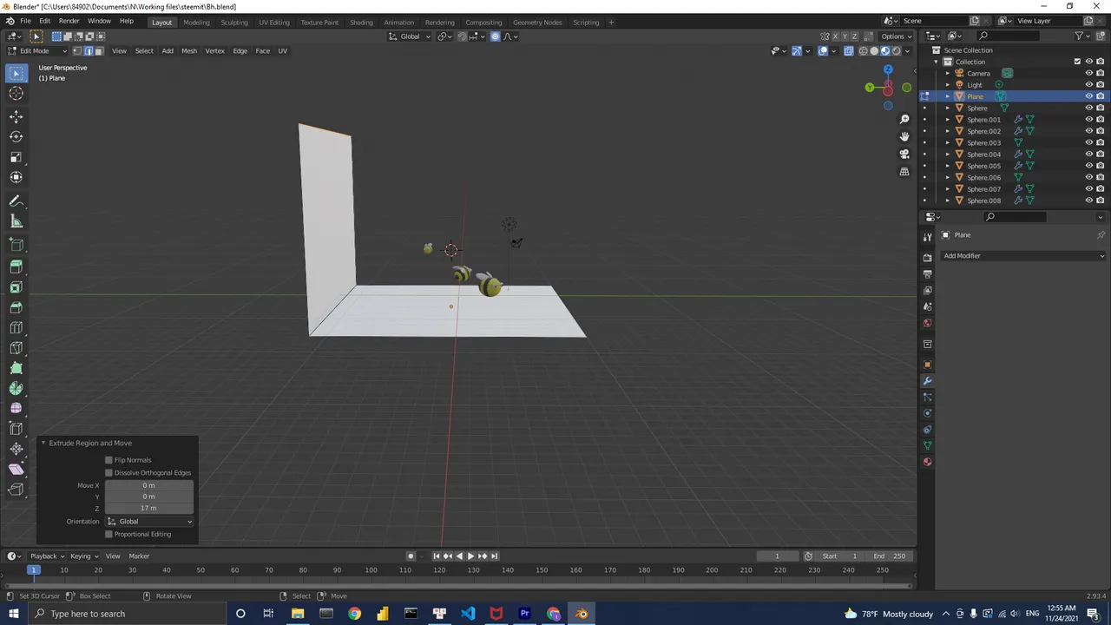
Task: Jump to the animation start frame
Action: coord(437,556)
